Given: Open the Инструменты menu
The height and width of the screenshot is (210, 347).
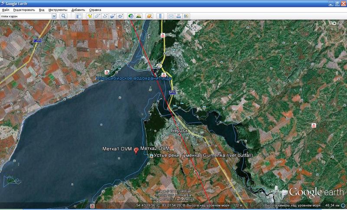Looking at the screenshot, I should tap(57, 9).
